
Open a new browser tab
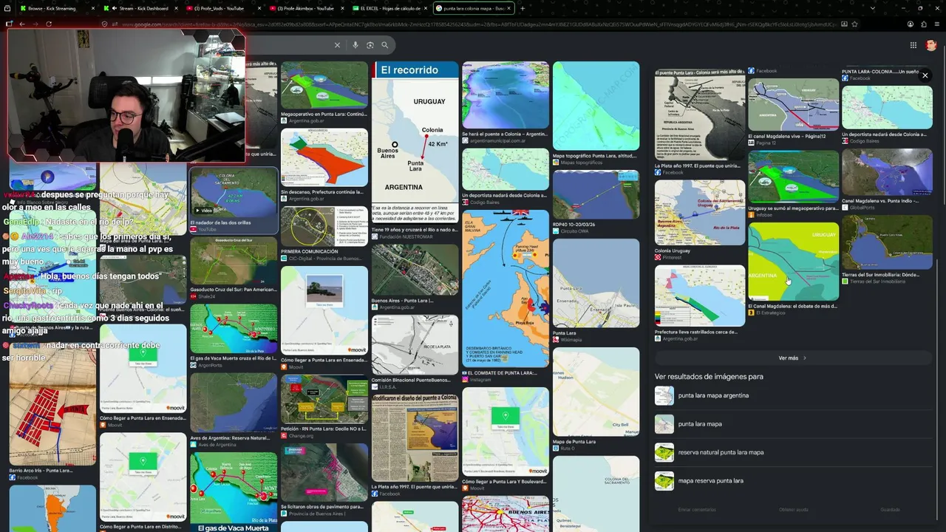523,8
